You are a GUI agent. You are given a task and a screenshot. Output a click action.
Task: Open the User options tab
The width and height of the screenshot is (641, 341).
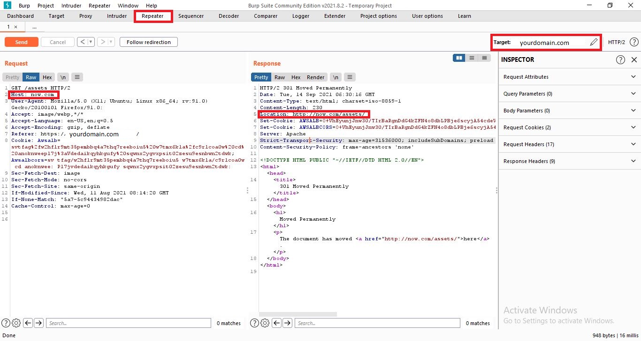427,16
